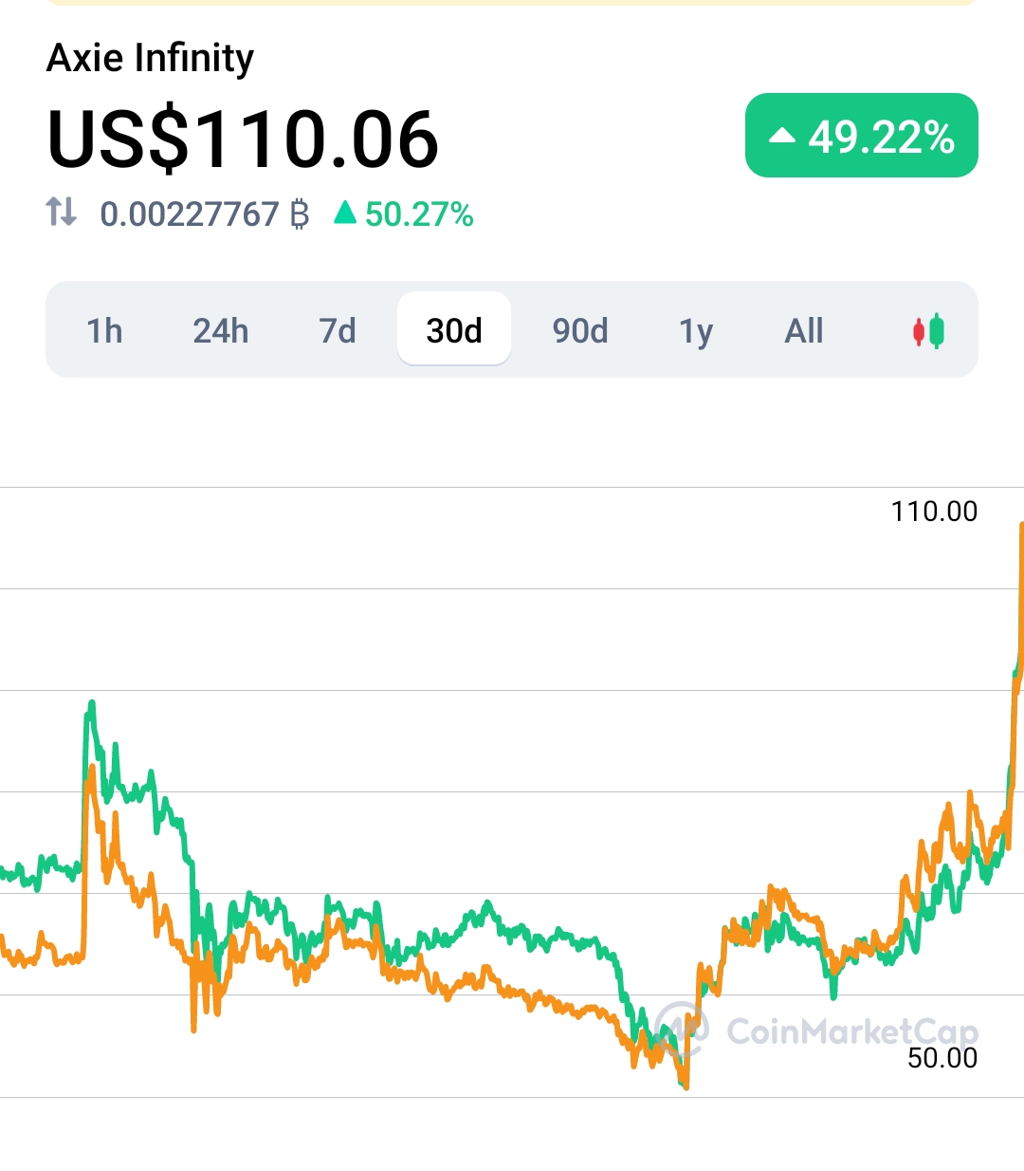
Task: Tap the swap arrows icon beside BTC price
Action: (x=62, y=212)
